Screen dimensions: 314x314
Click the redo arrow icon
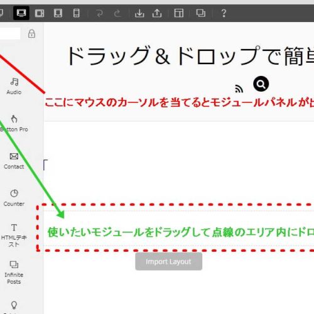[x=117, y=13]
